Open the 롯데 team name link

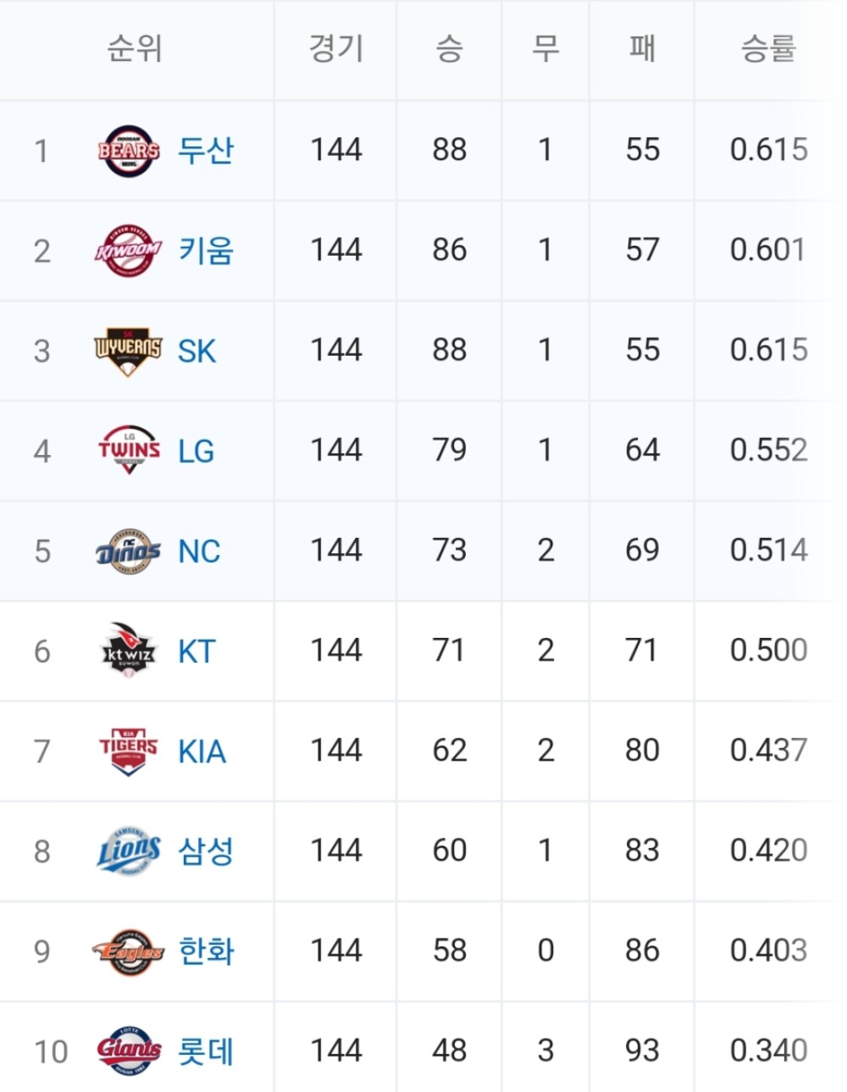pos(206,1051)
